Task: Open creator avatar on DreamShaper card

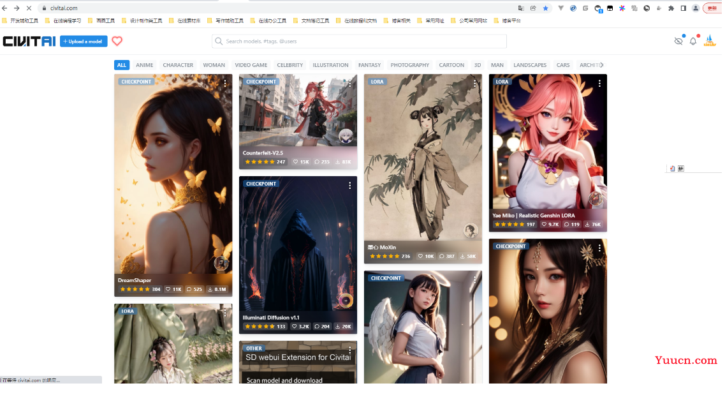Action: [x=221, y=263]
